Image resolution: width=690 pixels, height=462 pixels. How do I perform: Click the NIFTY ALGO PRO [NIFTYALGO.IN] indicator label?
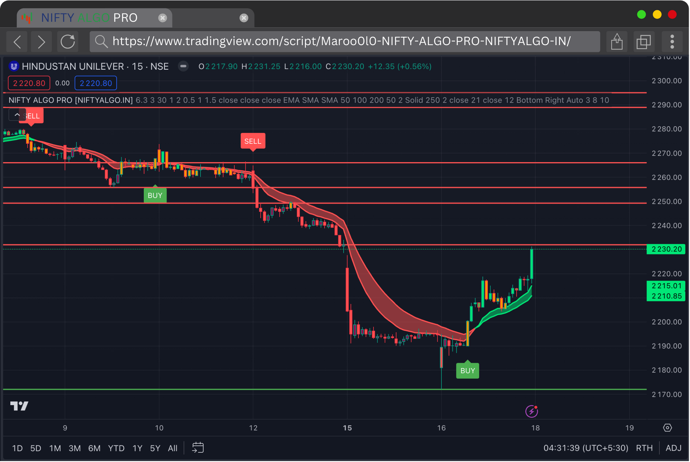click(71, 100)
